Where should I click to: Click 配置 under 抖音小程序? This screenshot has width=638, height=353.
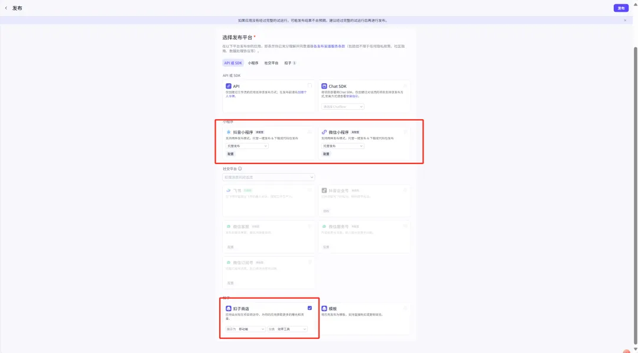(230, 154)
